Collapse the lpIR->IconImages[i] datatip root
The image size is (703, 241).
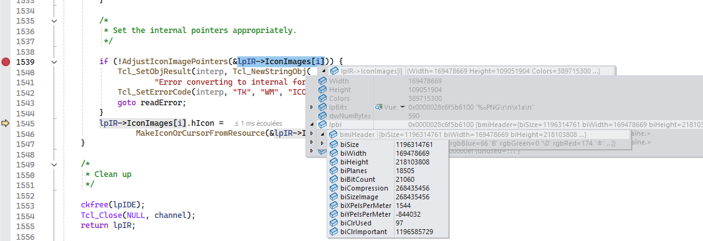tap(324, 71)
